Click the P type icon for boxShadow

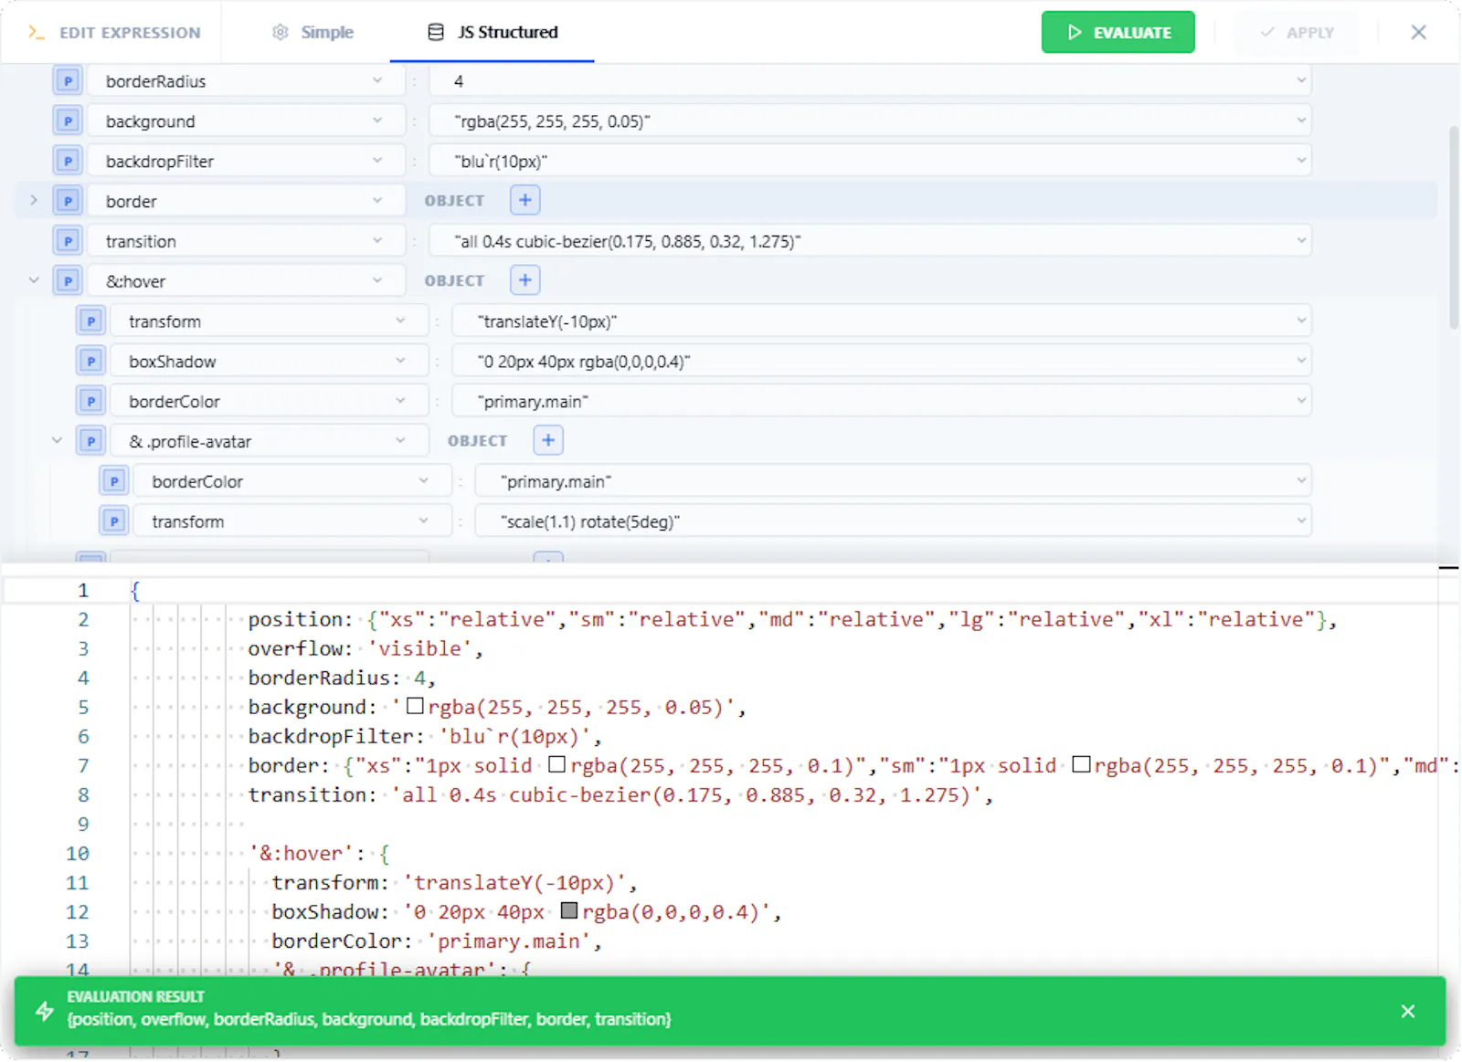[x=90, y=362]
